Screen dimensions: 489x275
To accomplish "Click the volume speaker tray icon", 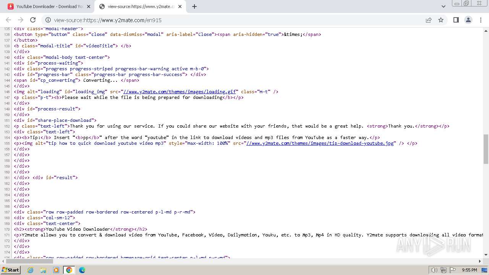I will coord(434,270).
